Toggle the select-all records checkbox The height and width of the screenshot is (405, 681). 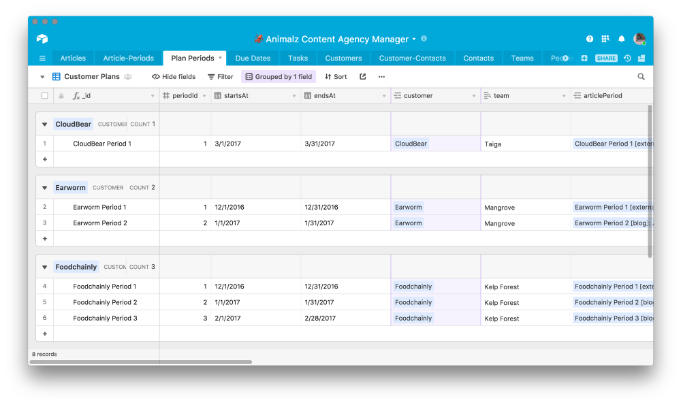click(x=44, y=95)
